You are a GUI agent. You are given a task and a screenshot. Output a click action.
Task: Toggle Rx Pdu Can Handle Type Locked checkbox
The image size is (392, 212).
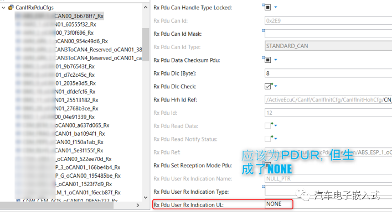pos(268,8)
